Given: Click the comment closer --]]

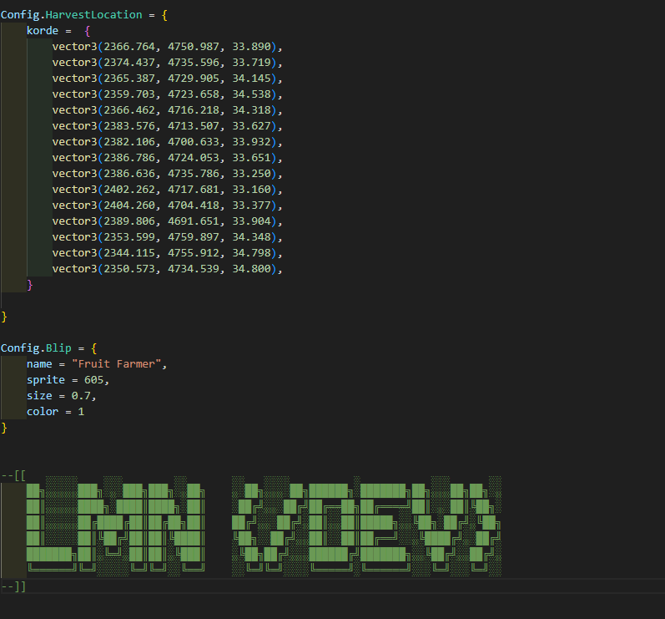Looking at the screenshot, I should tap(13, 586).
